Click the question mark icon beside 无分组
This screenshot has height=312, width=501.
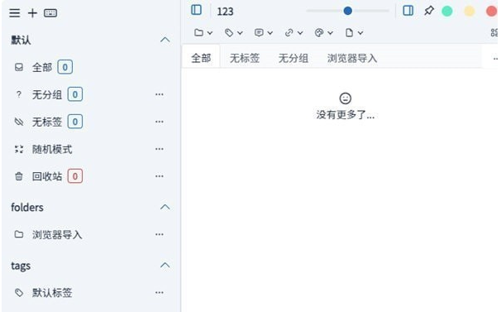point(19,94)
